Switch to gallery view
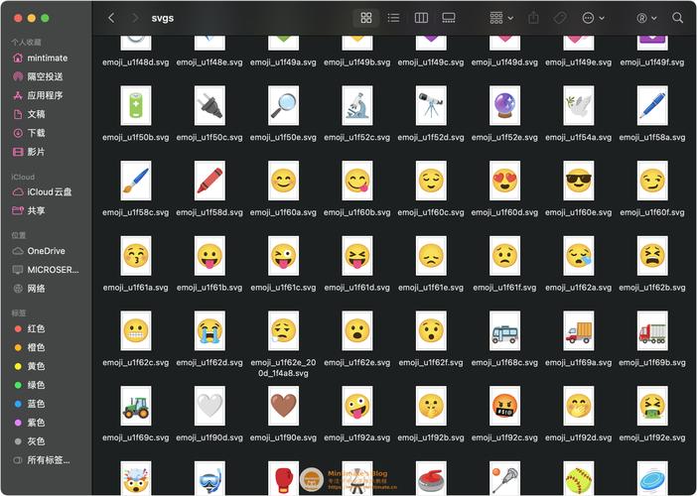Viewport: 697px width, 496px height. tap(449, 18)
